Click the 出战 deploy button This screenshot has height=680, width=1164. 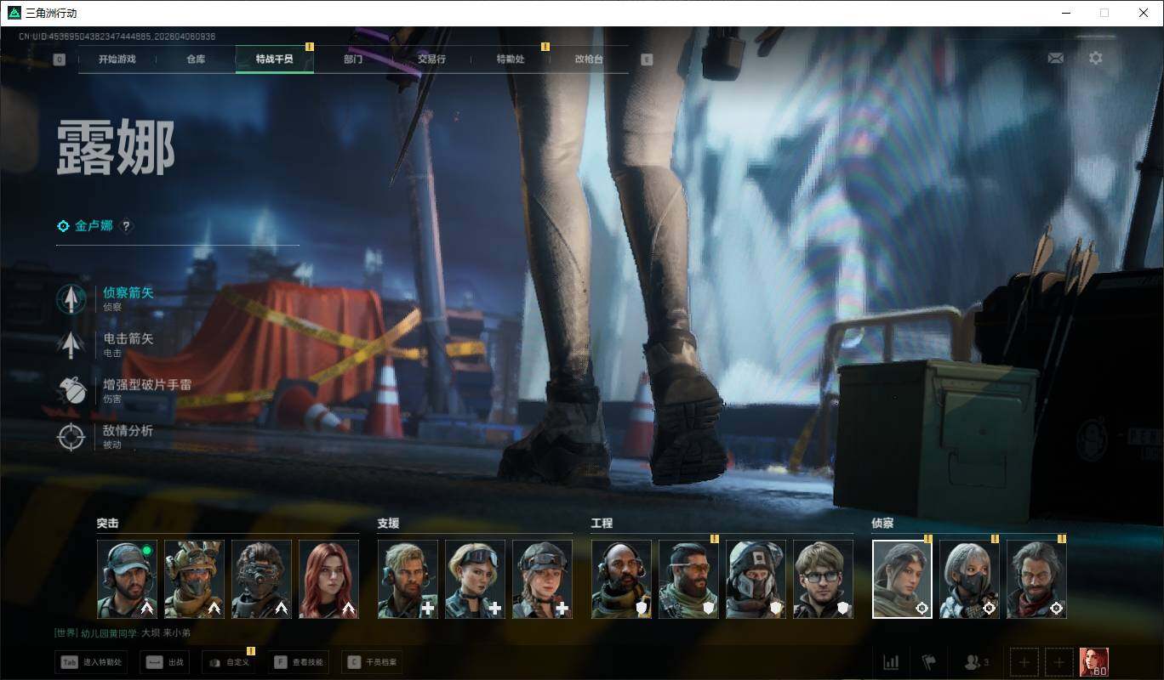[x=166, y=662]
